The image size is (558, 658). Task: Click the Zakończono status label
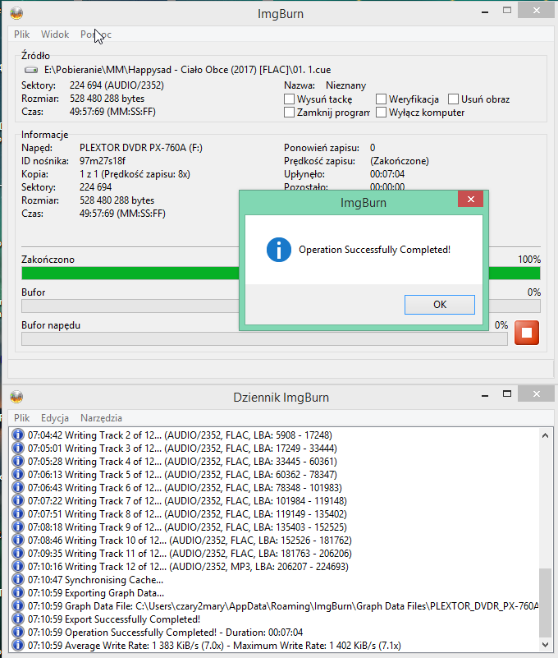(x=48, y=260)
